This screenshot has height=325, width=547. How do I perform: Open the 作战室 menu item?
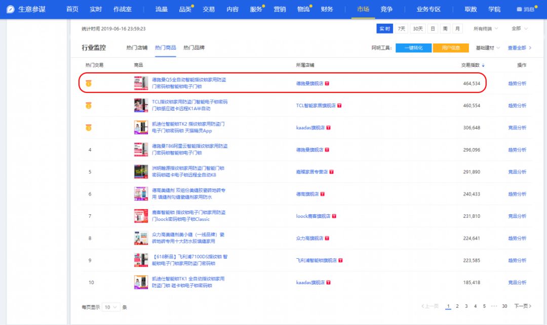tap(123, 10)
